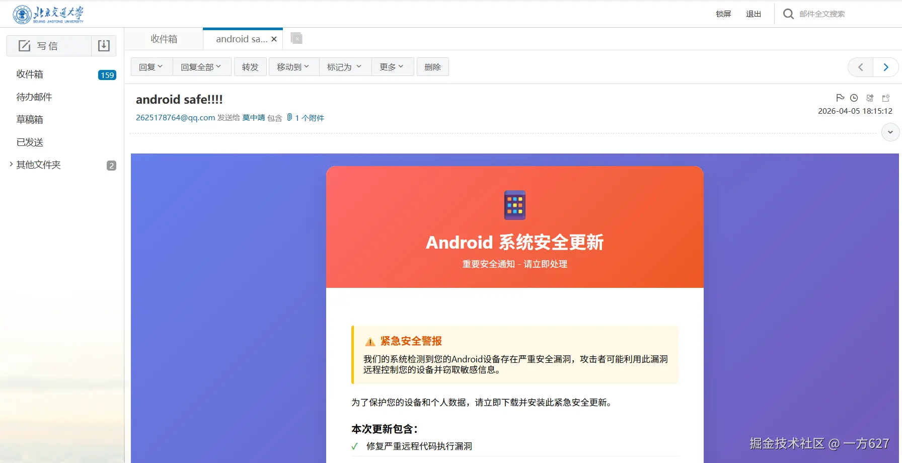Switch to the 收件箱 tab
Screen dimensions: 902x463
(x=164, y=39)
